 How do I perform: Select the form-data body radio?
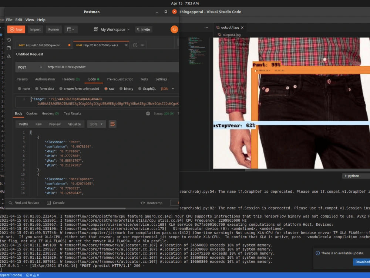[x=37, y=89]
